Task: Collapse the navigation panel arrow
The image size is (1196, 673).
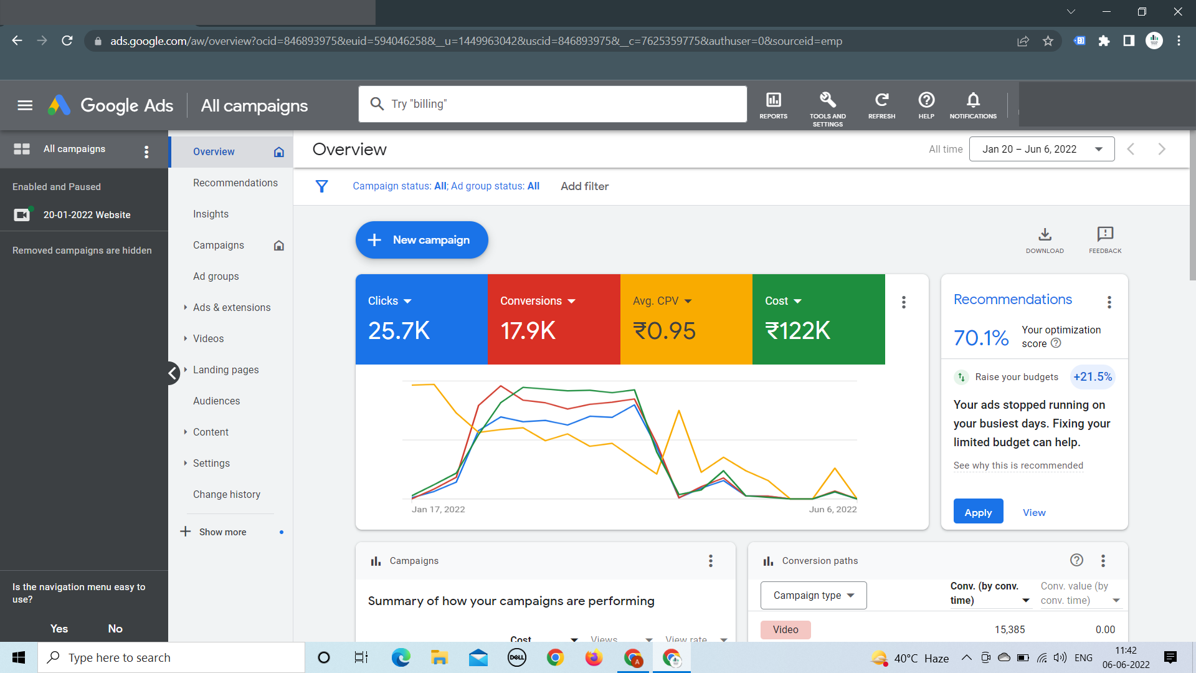Action: [x=173, y=373]
